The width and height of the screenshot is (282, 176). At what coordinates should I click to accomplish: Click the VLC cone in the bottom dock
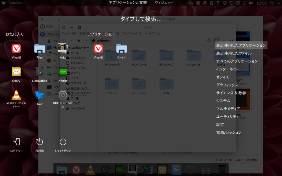90,170
